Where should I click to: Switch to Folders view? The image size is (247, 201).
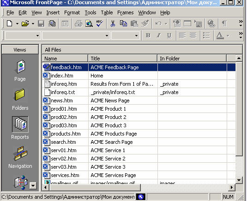[x=20, y=99]
